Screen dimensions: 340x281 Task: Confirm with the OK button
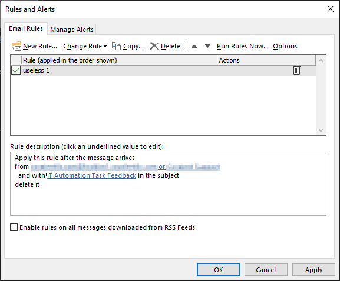point(219,270)
